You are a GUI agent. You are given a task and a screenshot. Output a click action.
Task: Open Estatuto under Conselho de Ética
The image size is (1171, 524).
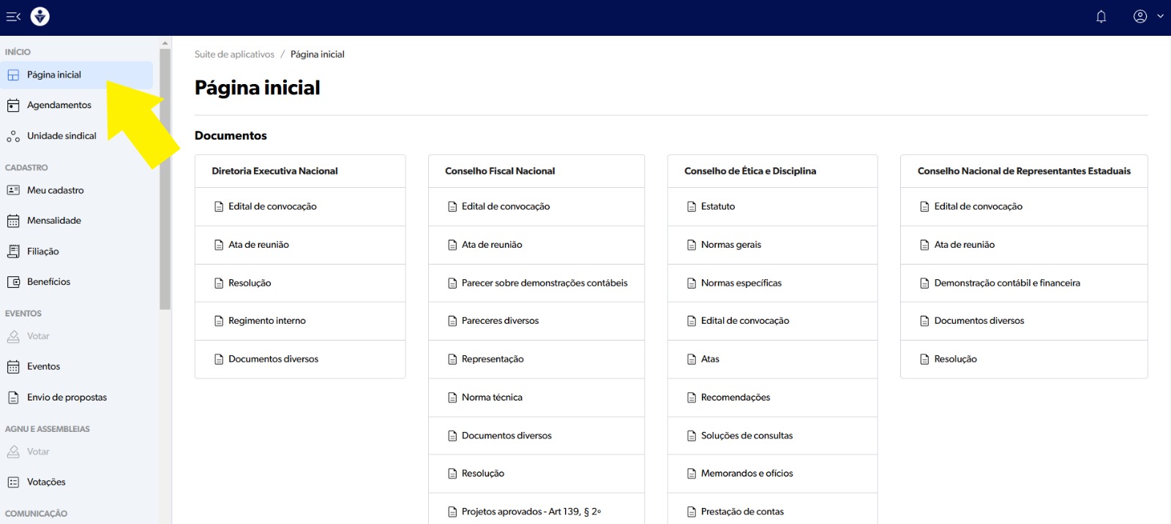(717, 207)
